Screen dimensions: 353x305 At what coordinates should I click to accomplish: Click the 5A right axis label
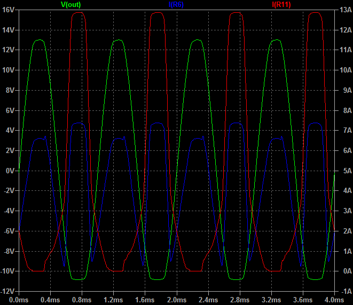pos(347,171)
